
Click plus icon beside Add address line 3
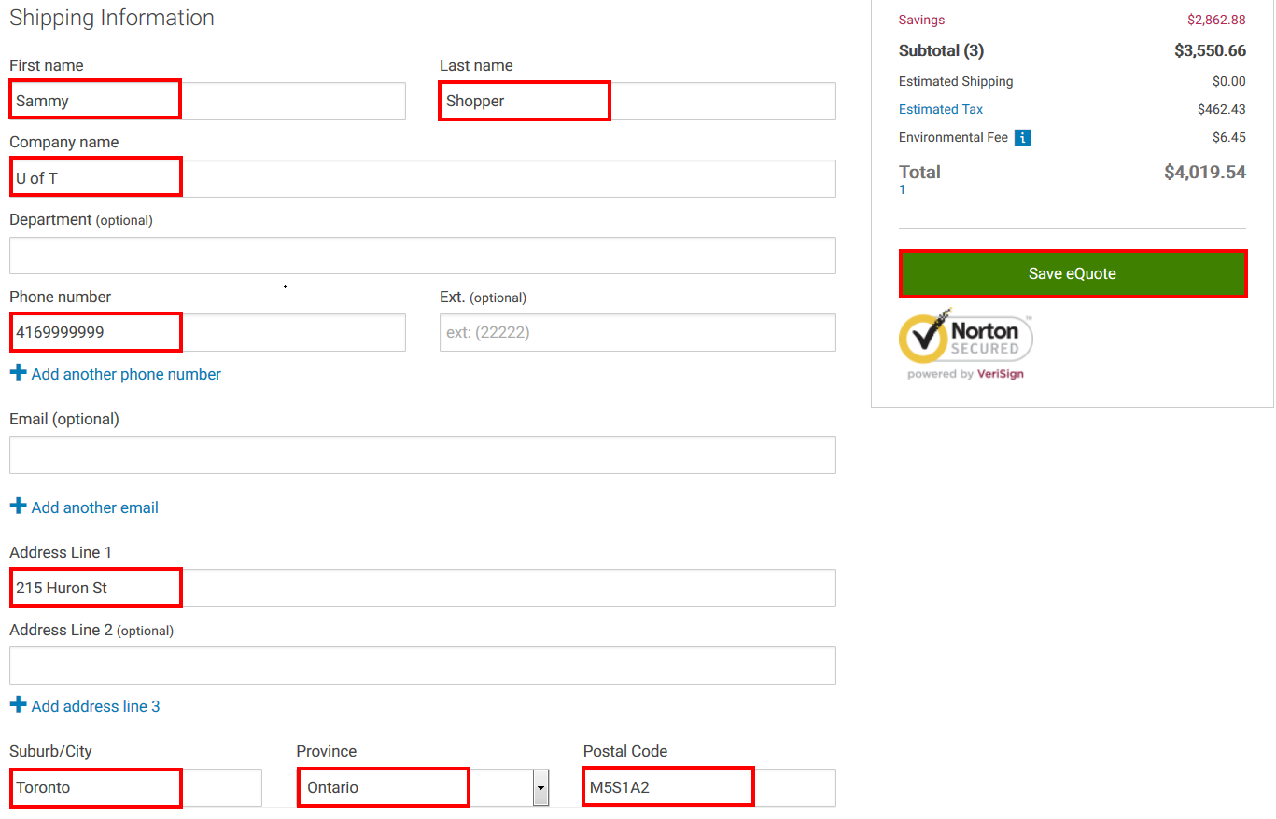(x=18, y=705)
